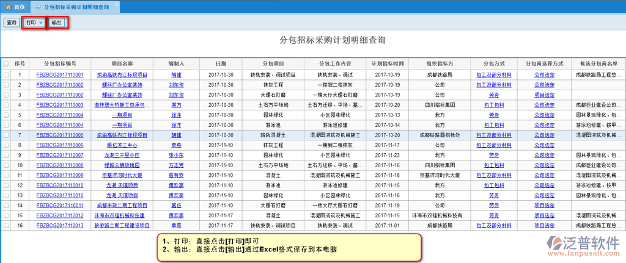Open project link 银亿滨江中心

122,145
